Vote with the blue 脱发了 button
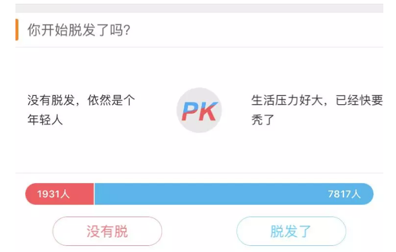Viewport: 396px width, 252px height. point(291,231)
